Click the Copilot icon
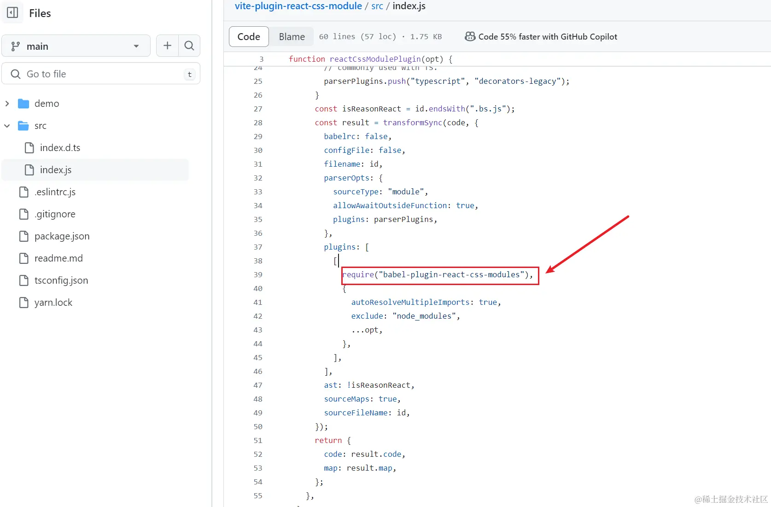Image resolution: width=771 pixels, height=507 pixels. 470,36
